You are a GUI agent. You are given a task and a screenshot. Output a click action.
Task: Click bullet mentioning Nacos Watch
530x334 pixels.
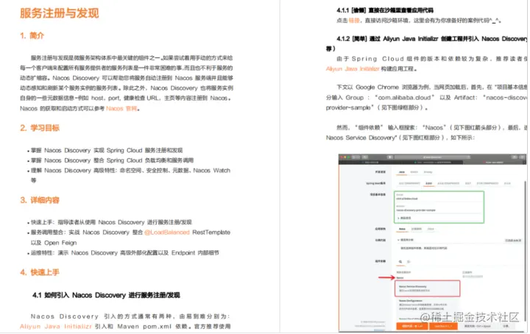coord(130,175)
